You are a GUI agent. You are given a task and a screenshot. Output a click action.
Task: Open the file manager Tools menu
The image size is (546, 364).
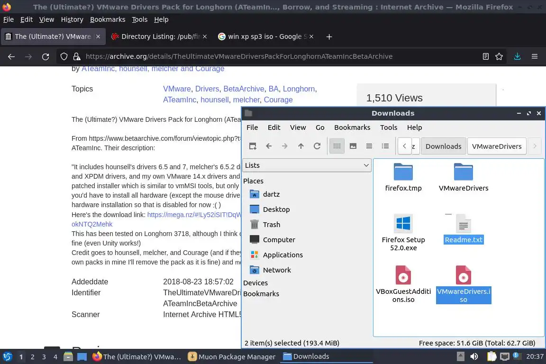[389, 127]
